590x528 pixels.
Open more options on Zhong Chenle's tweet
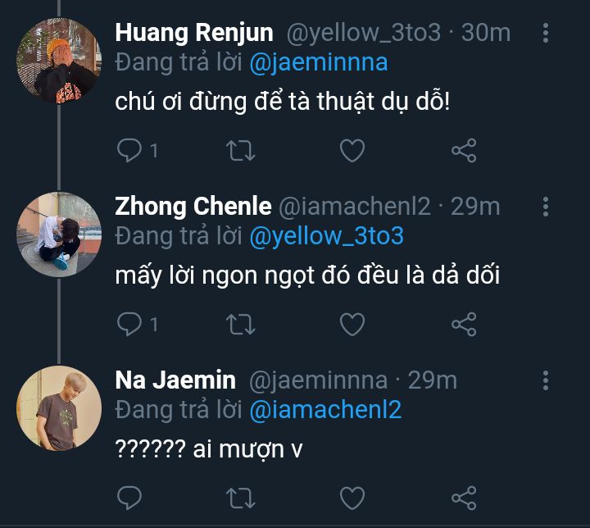547,207
